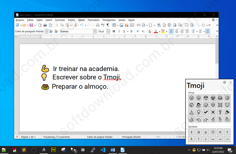Pick the warning triangle emoji
This screenshot has height=154, width=236.
192,112
